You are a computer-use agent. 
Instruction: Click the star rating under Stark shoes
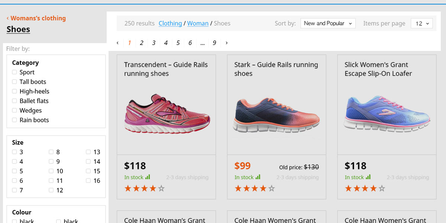pos(255,188)
